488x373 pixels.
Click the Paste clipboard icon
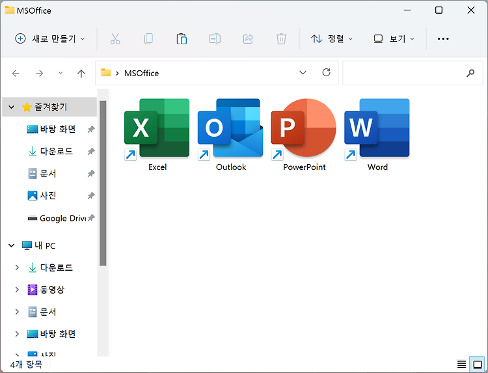[182, 39]
